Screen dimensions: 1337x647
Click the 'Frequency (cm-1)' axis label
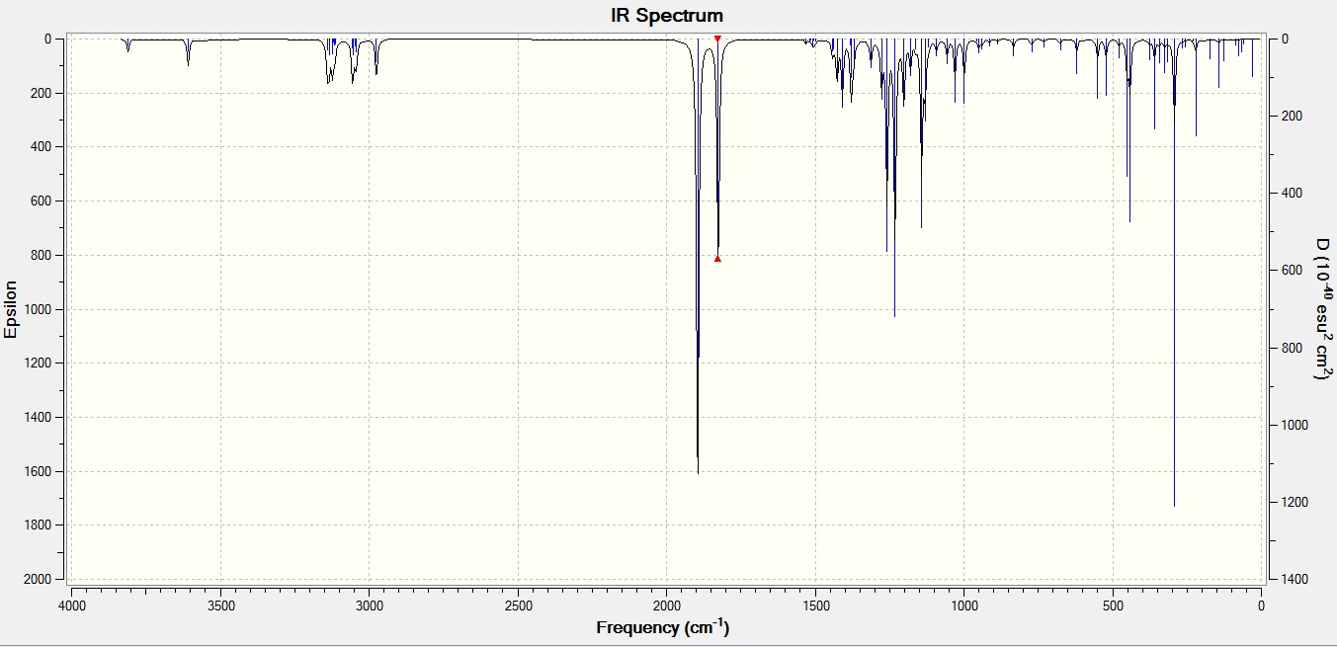click(663, 627)
